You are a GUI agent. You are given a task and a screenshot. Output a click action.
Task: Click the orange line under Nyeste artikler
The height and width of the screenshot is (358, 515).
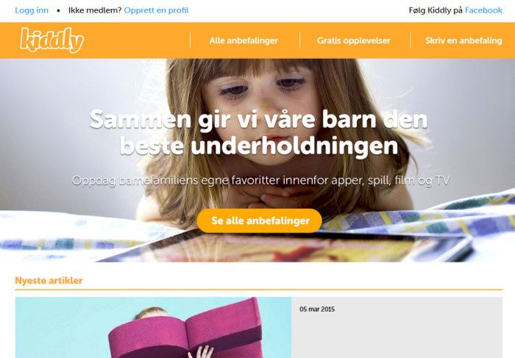click(259, 290)
